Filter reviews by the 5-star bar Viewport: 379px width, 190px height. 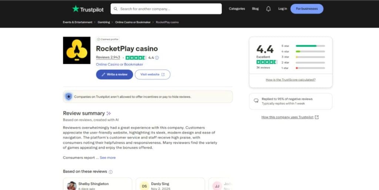tap(310, 46)
